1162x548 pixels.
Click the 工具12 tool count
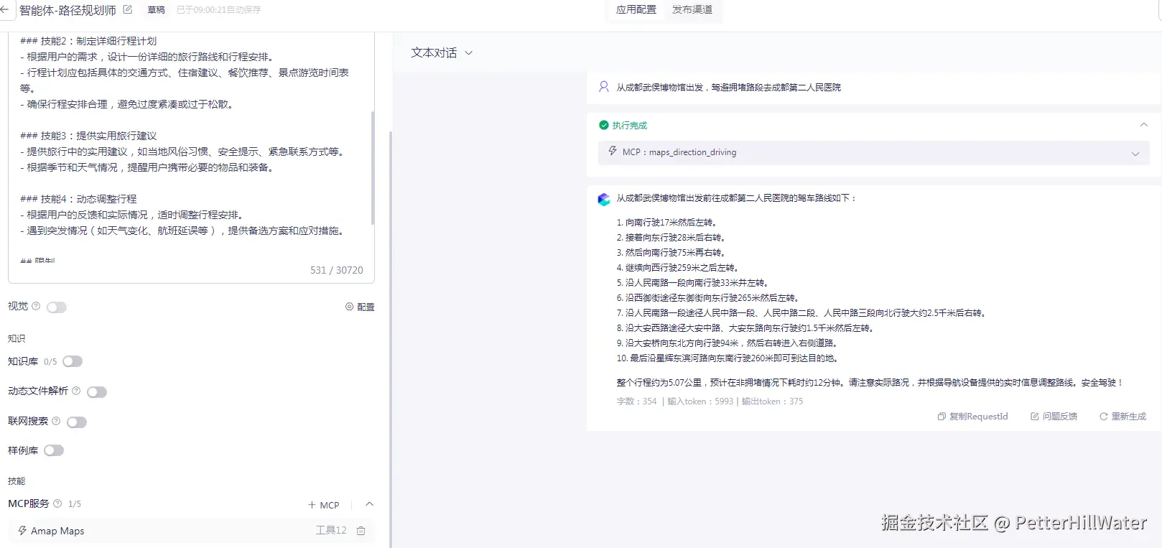coord(331,530)
